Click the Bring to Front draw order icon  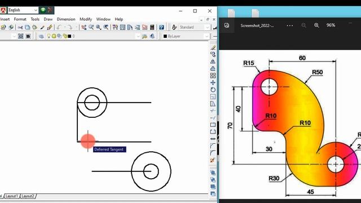[213, 173]
